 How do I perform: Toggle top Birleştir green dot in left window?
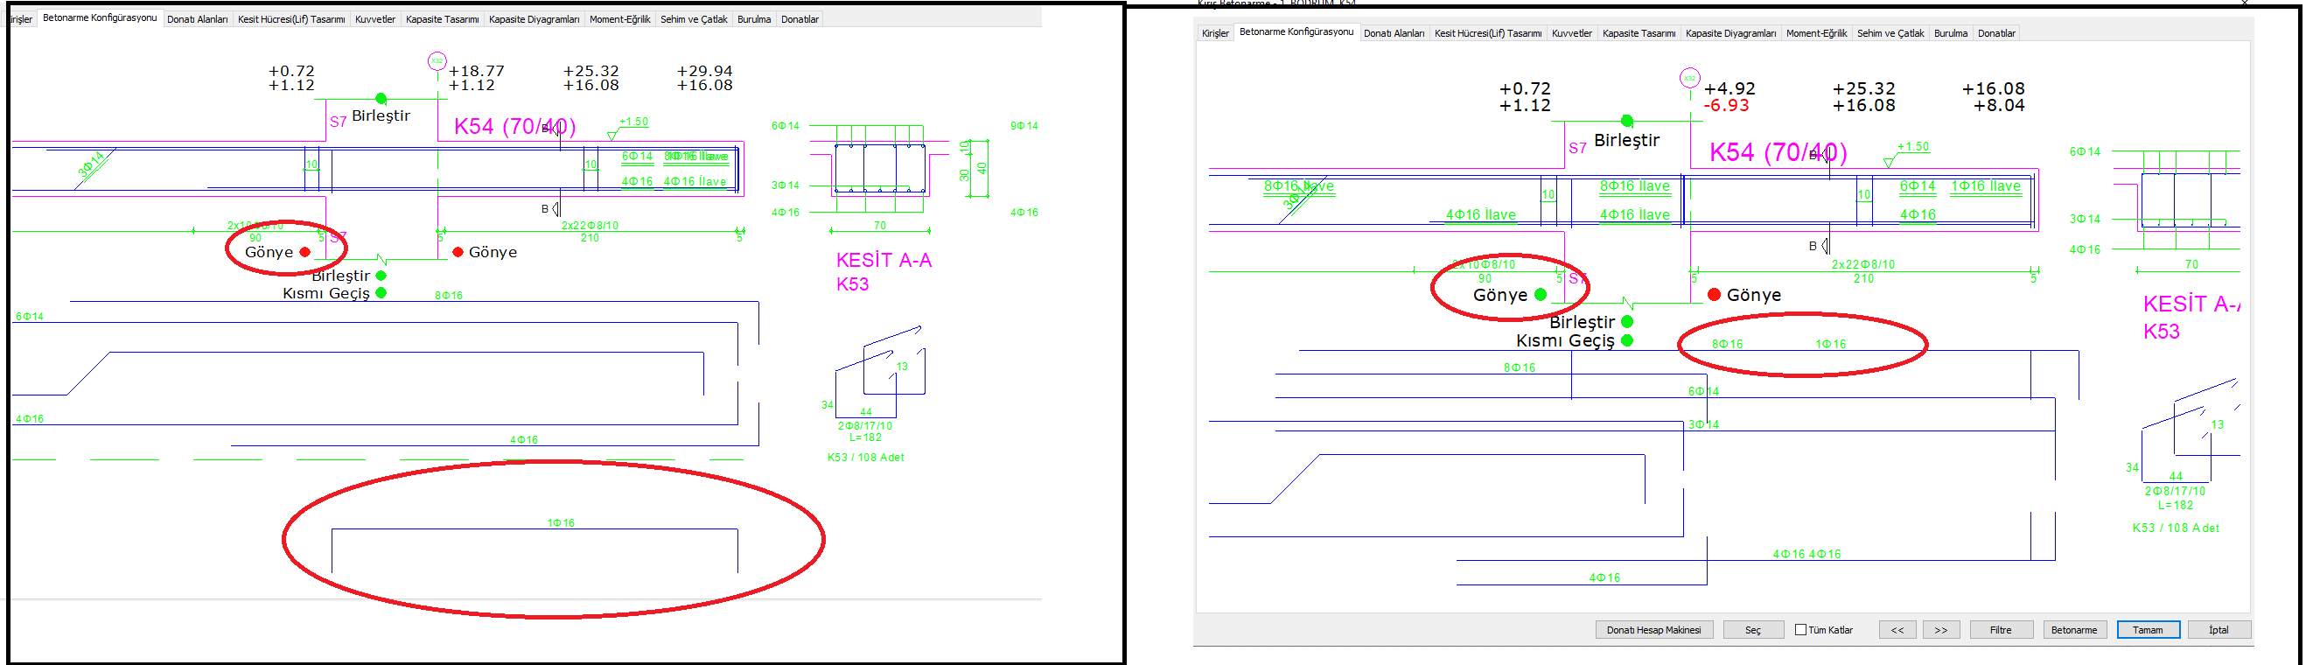coord(381,99)
